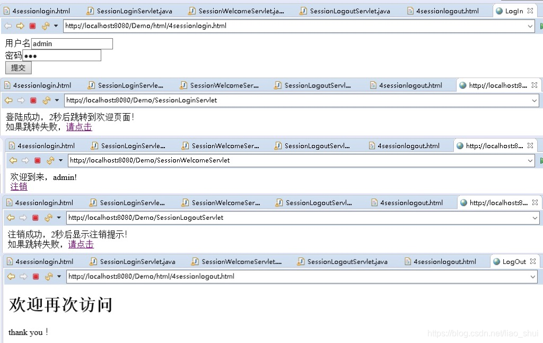
Task: Click the '欢迎再次访问' heading text
Action: click(60, 304)
